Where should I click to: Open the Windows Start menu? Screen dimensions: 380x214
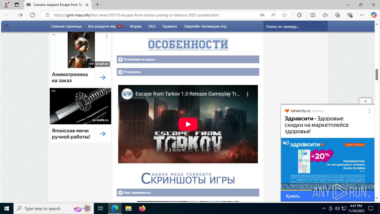click(6, 208)
